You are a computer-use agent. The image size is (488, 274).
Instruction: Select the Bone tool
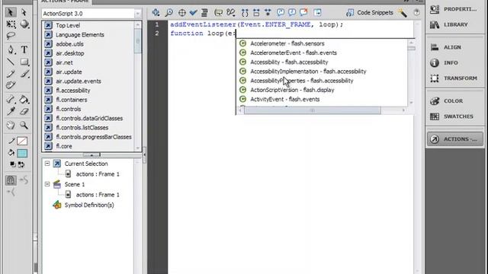click(x=11, y=100)
